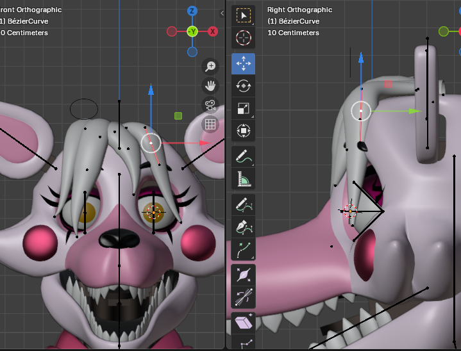Expand the sidebar with the small arrow
This screenshot has width=461, height=351.
222,13
